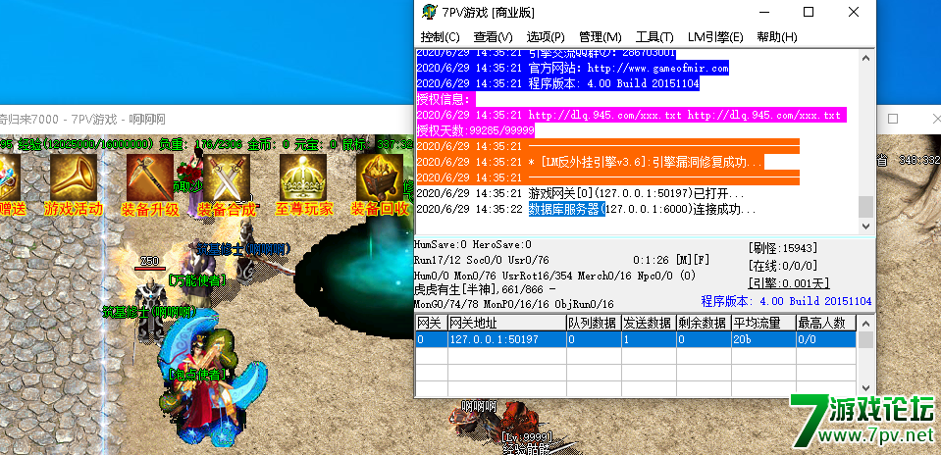941x455 pixels.
Task: Click the [在线:0/0/0] status label
Action: (x=783, y=266)
